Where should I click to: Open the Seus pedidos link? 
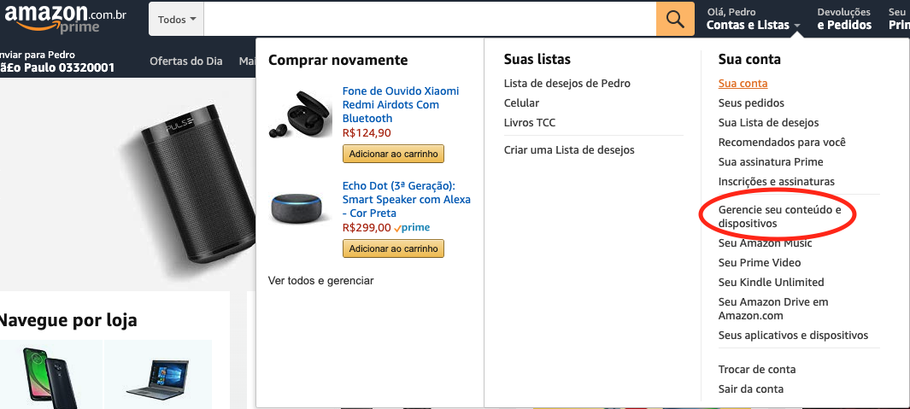point(751,102)
